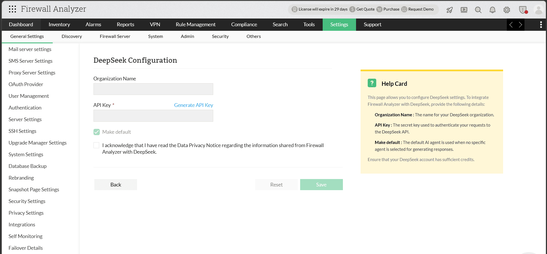Click the Request Demo icon
Viewport: 547px width, 254px height.
click(404, 9)
